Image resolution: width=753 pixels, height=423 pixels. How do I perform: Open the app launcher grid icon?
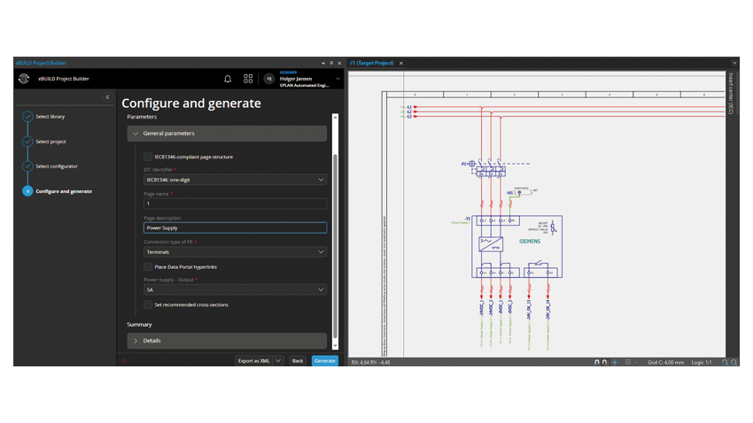coord(248,79)
